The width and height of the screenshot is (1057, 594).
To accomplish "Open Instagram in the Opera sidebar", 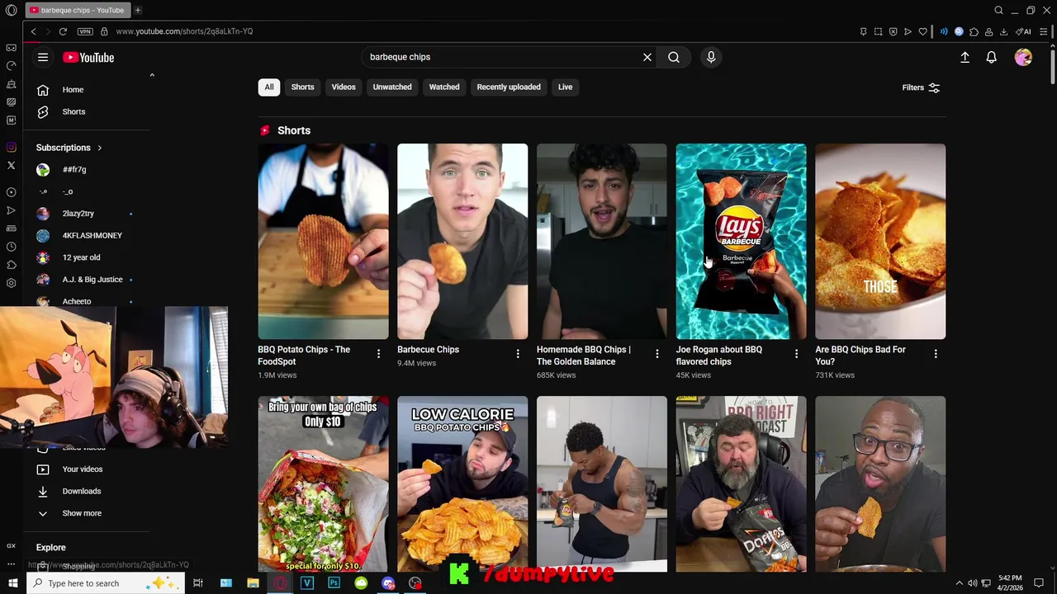I will point(11,148).
